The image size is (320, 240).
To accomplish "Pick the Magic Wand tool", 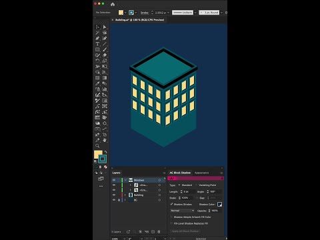I will (97, 33).
